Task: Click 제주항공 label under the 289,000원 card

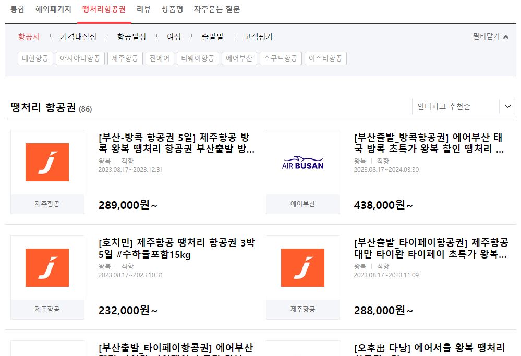Action: coord(47,204)
